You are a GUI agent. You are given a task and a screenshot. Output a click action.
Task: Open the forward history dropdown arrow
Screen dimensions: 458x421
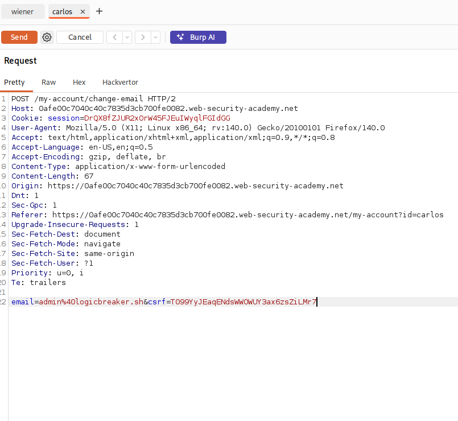[x=155, y=38]
